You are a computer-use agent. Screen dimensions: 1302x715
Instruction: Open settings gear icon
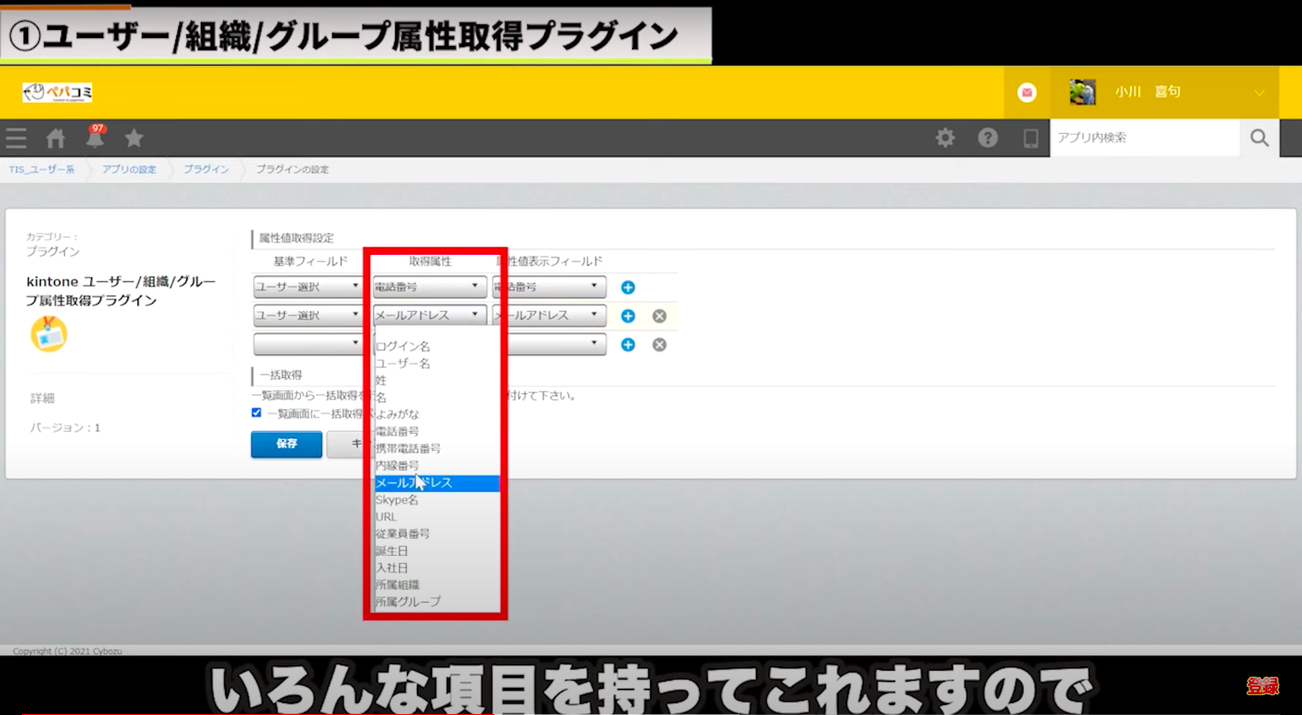(945, 138)
